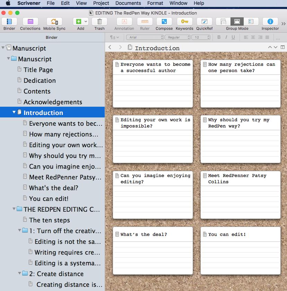Open the Edit menu
287x291 pixels.
pos(65,3)
